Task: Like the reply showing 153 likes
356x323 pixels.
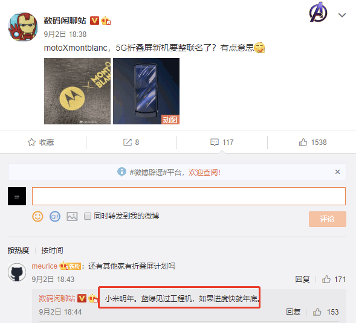Action: click(317, 312)
